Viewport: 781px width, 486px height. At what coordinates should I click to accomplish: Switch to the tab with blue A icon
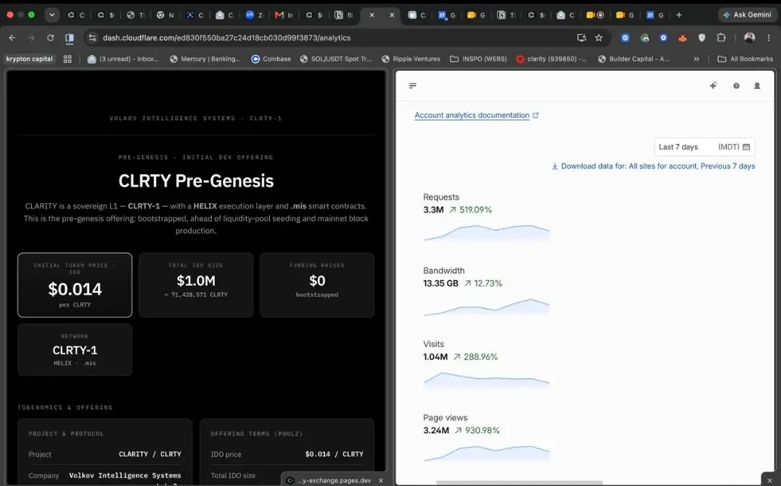point(195,15)
